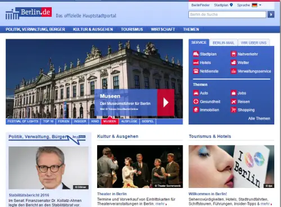This screenshot has width=281, height=207.
Task: Switch to the Wir über uns tab
Action: point(253,43)
